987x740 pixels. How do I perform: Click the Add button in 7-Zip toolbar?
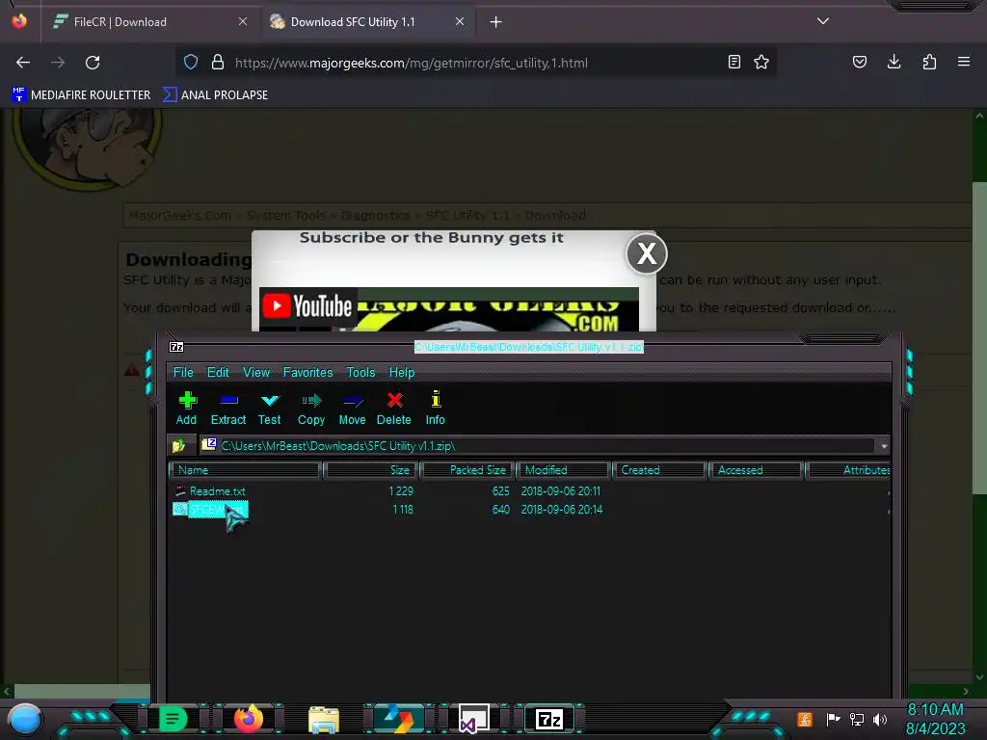tap(186, 409)
